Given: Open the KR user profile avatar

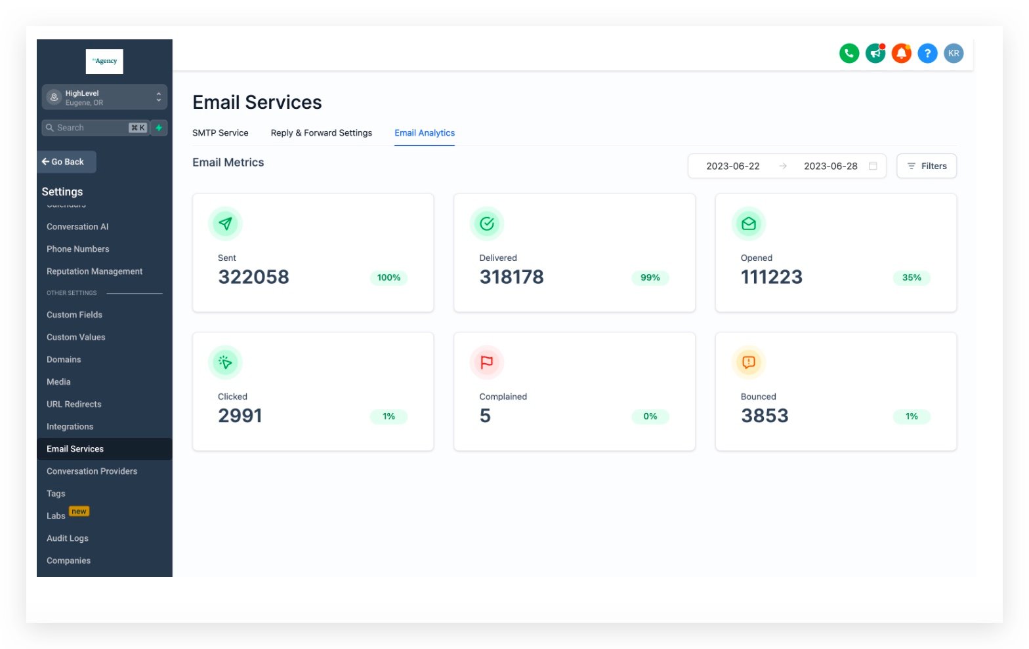Looking at the screenshot, I should coord(954,53).
